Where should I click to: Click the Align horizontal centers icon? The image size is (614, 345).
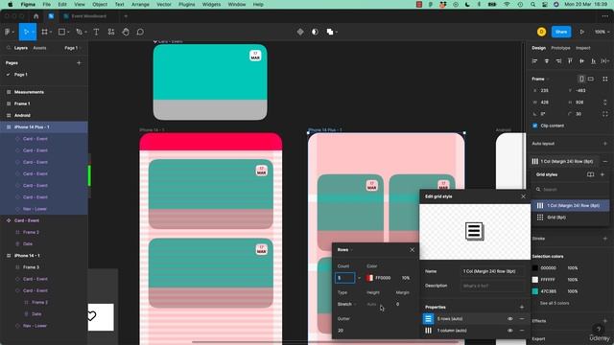[x=547, y=61]
